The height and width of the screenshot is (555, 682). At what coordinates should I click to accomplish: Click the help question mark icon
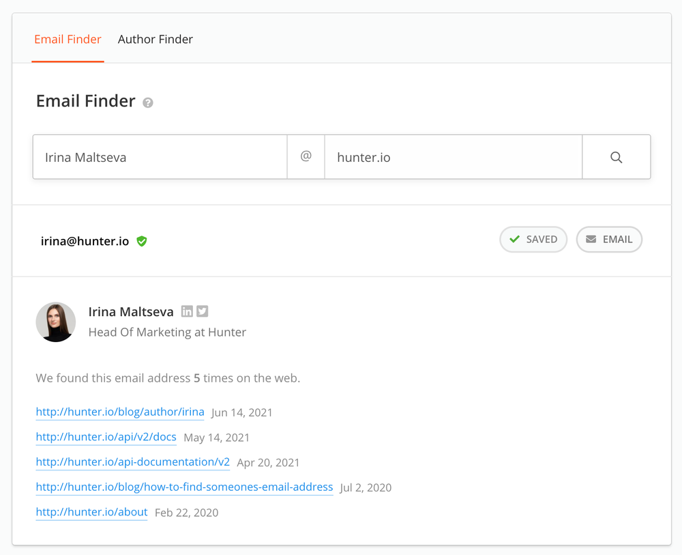[148, 102]
